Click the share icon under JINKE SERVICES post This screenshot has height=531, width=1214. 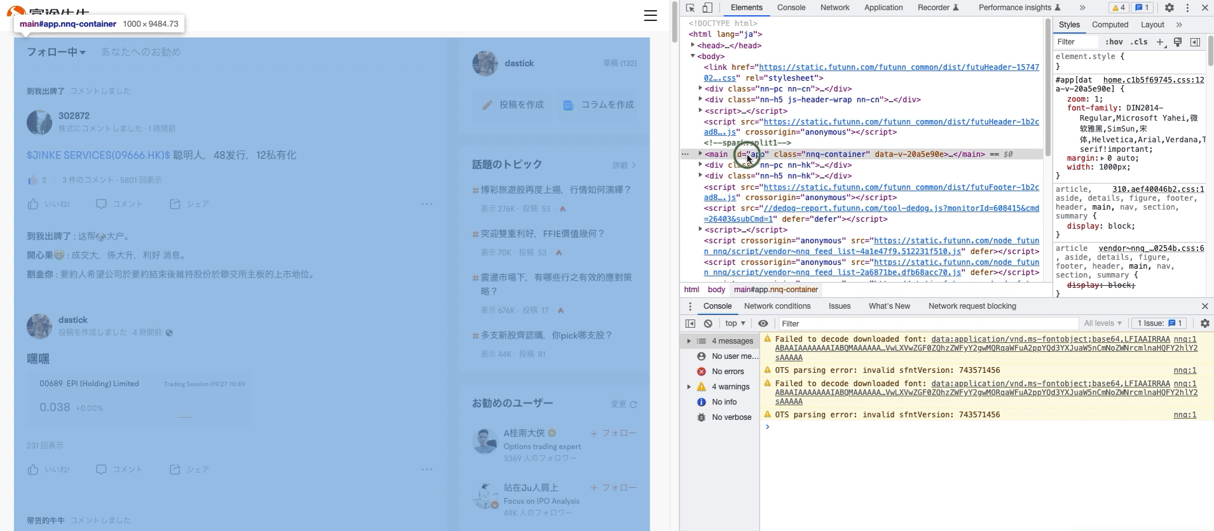(175, 204)
